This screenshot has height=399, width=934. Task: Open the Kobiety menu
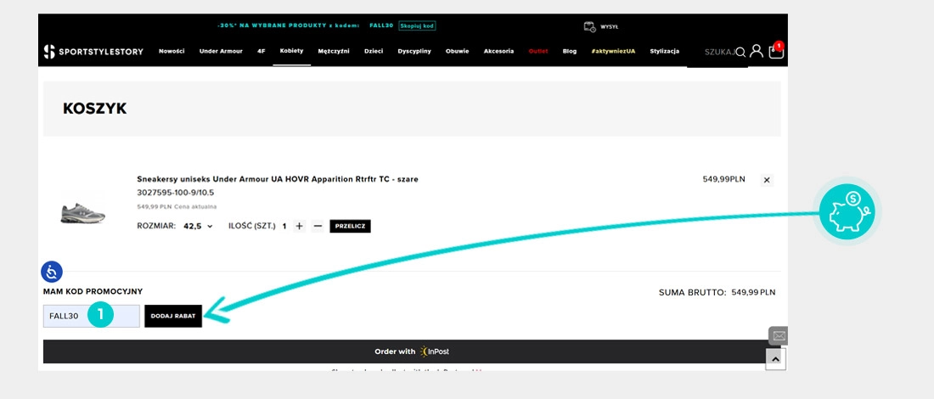click(x=291, y=51)
